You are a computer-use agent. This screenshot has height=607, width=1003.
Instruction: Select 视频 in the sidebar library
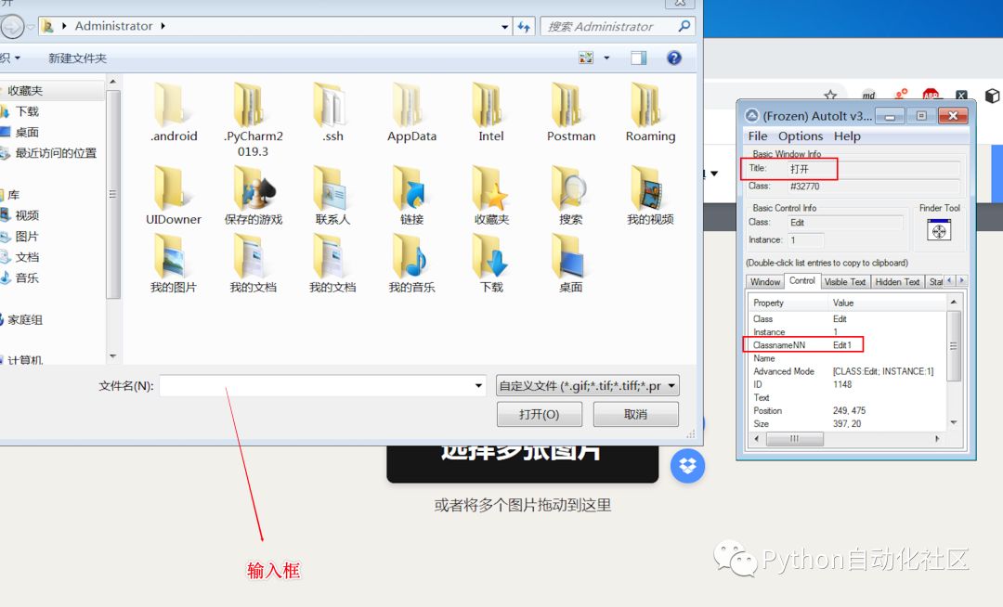pyautogui.click(x=27, y=215)
